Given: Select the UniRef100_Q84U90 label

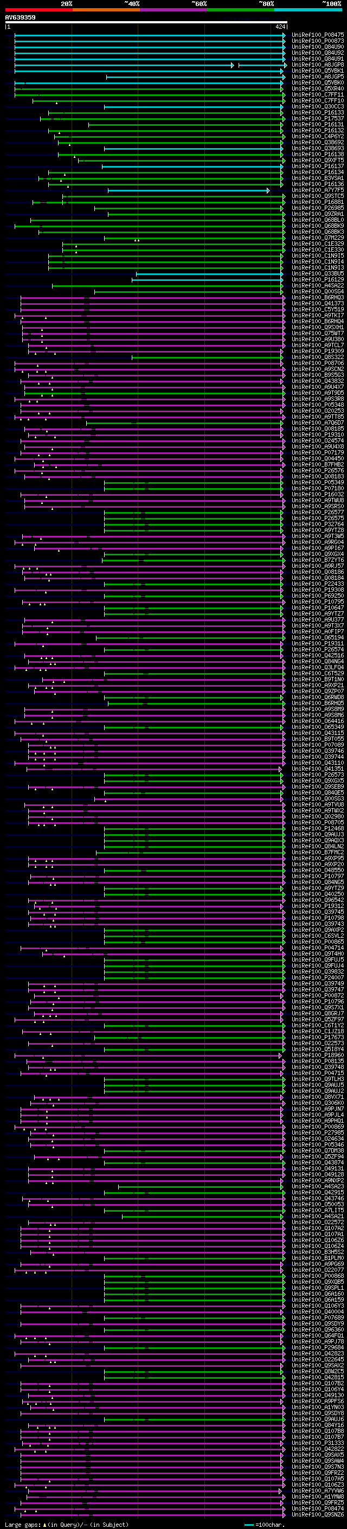Looking at the screenshot, I should coord(317,47).
